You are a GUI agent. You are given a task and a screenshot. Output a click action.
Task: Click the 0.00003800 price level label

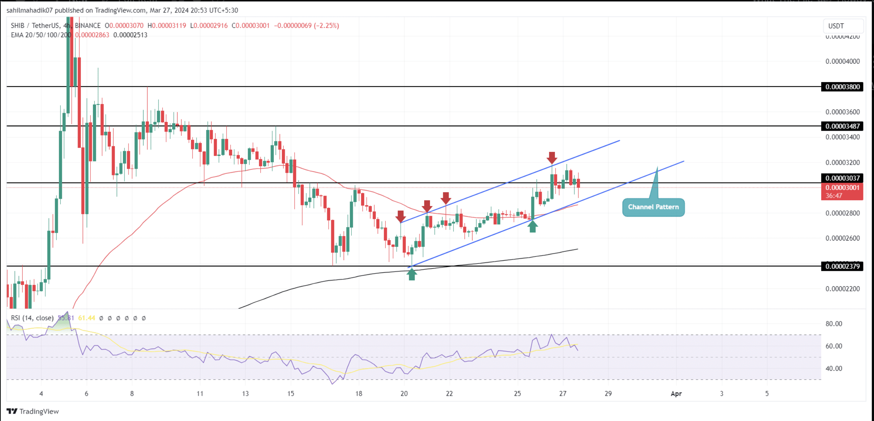pos(842,87)
